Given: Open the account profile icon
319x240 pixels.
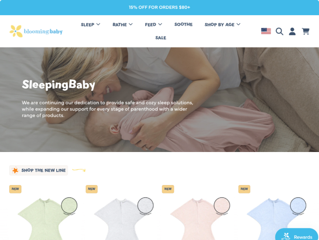Looking at the screenshot, I should pyautogui.click(x=292, y=31).
